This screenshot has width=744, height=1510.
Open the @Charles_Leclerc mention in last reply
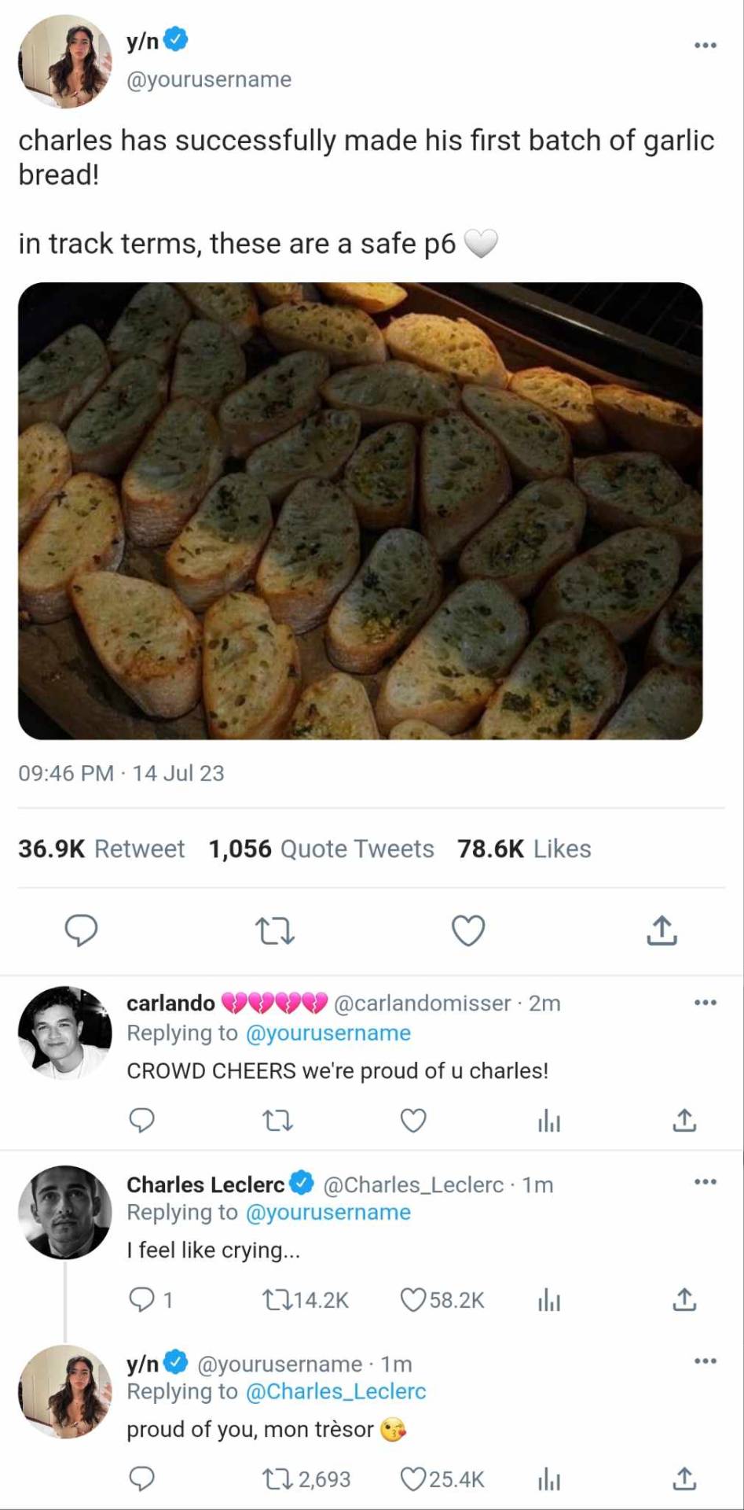coord(335,1391)
